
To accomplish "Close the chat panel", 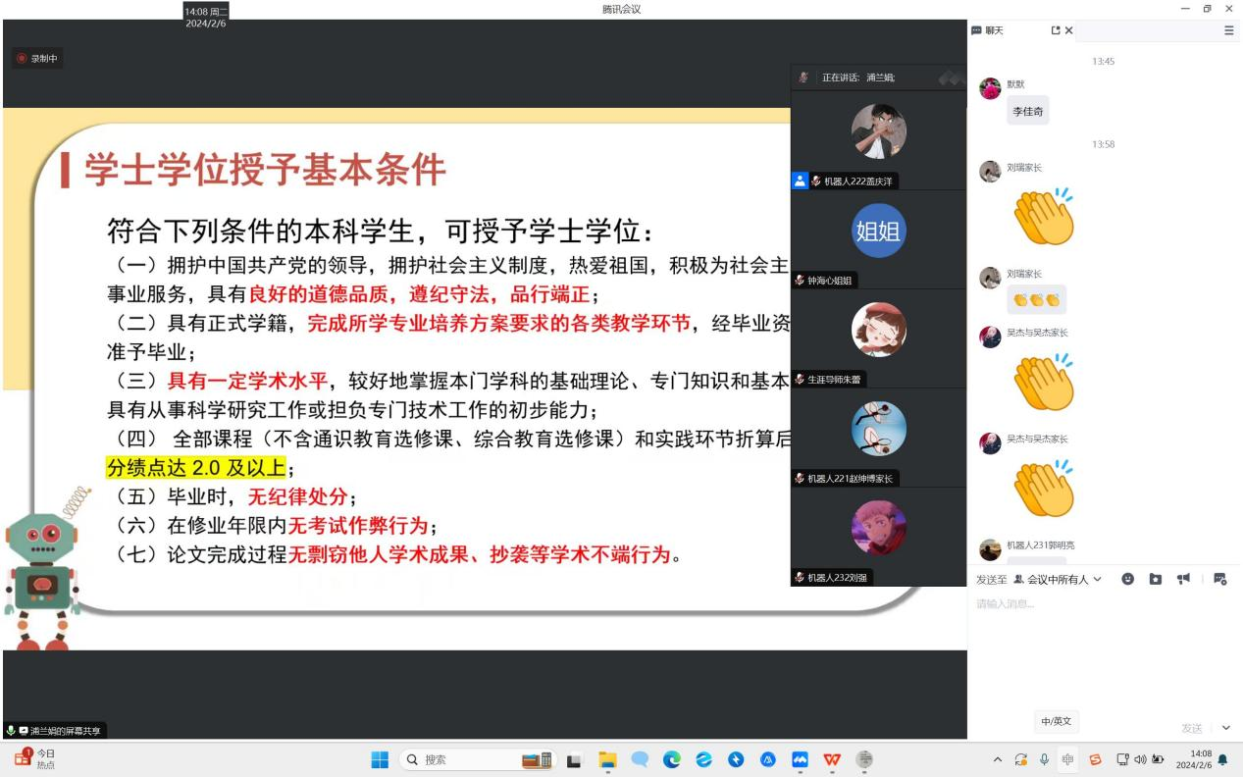I will [1069, 30].
